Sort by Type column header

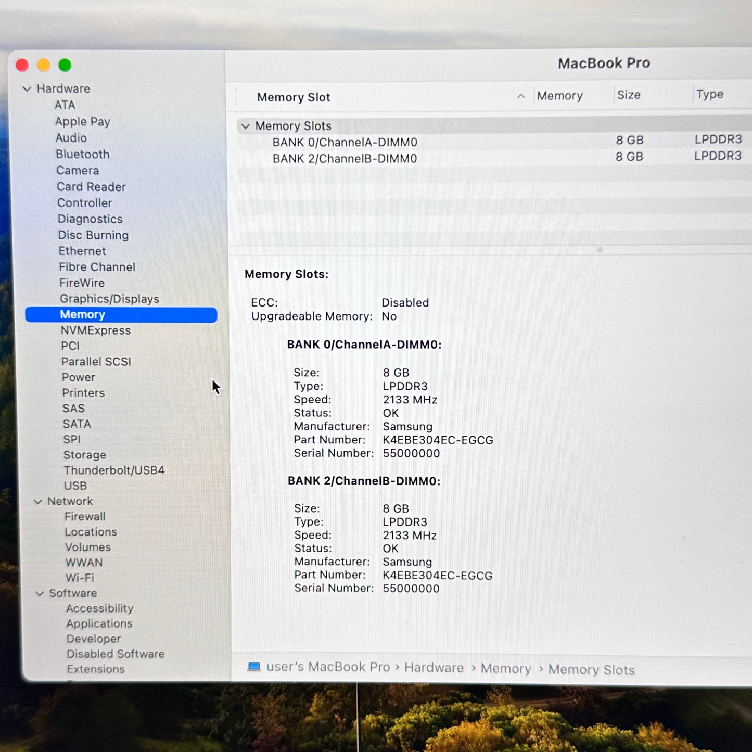tap(710, 94)
